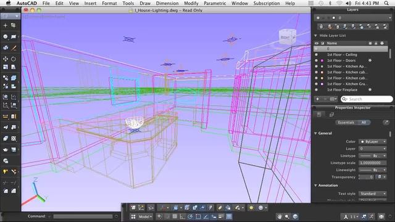Image resolution: width=395 pixels, height=222 pixels.
Task: Click the sun light icon in bottom toolbar
Action: [251, 208]
